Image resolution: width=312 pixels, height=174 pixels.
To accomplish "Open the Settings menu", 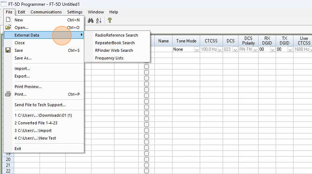I will click(75, 12).
